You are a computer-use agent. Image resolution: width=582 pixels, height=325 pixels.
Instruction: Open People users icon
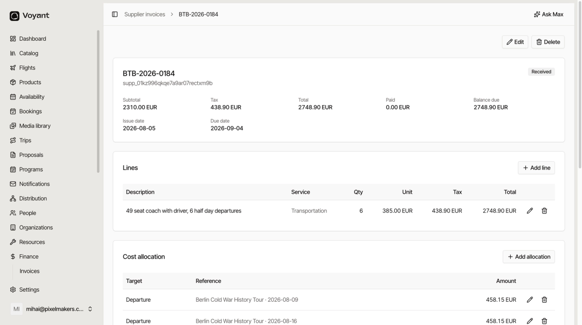[x=13, y=213]
